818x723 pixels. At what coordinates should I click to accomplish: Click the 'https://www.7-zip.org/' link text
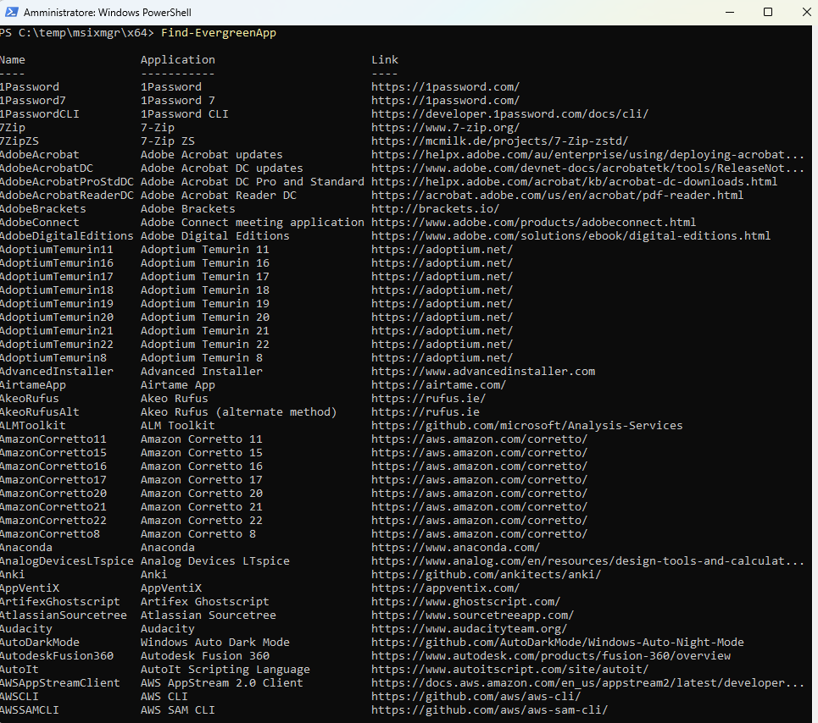(x=446, y=128)
